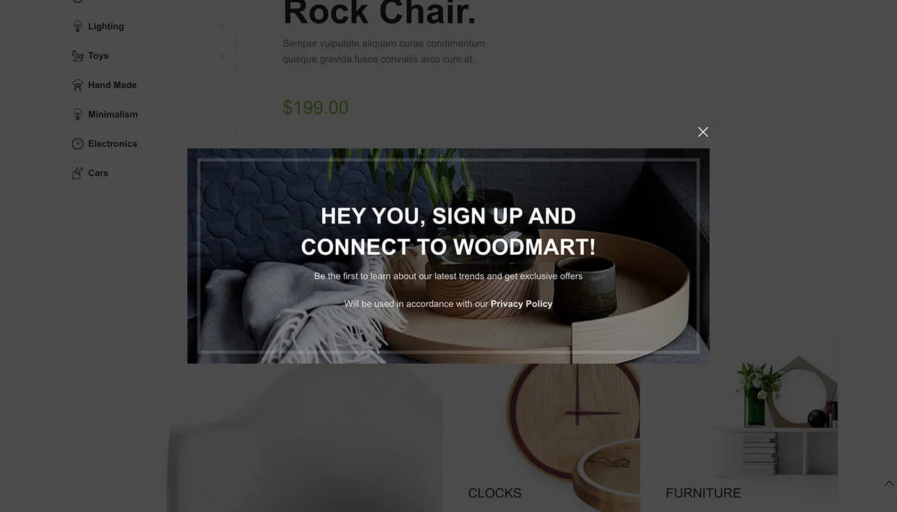Click the chair icon next to Hand Made

pos(78,84)
